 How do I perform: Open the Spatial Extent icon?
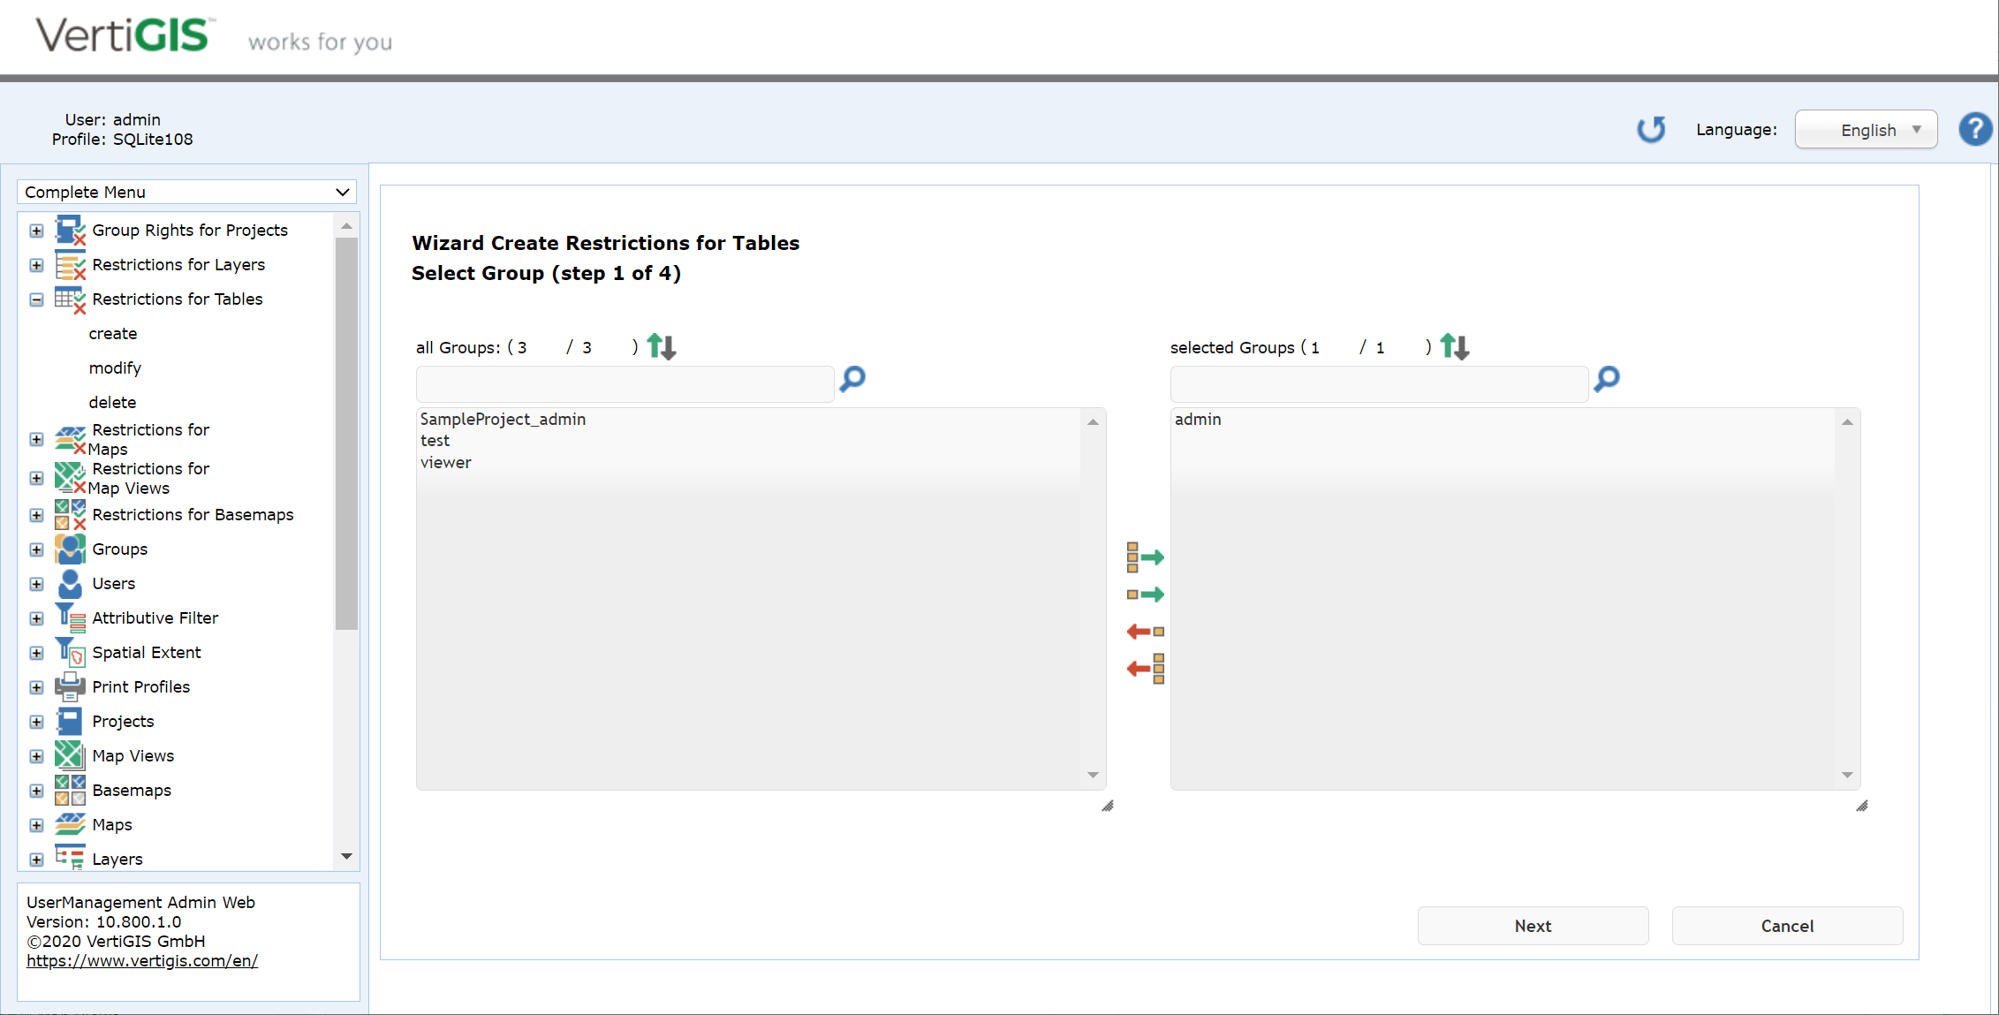click(70, 652)
